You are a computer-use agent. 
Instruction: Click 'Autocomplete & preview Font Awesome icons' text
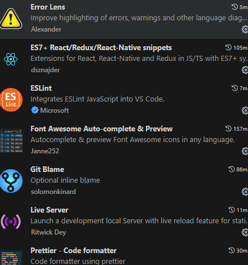[132, 140]
